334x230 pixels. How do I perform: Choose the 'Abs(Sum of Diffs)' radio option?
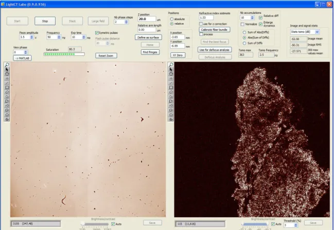(244, 37)
